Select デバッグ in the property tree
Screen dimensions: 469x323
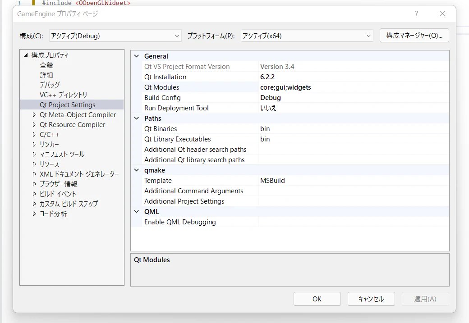tap(50, 85)
